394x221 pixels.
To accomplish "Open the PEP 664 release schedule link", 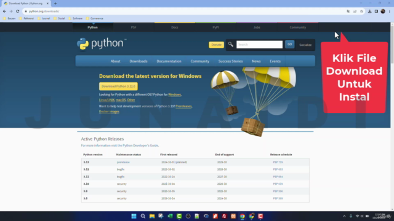I will coord(278,177).
